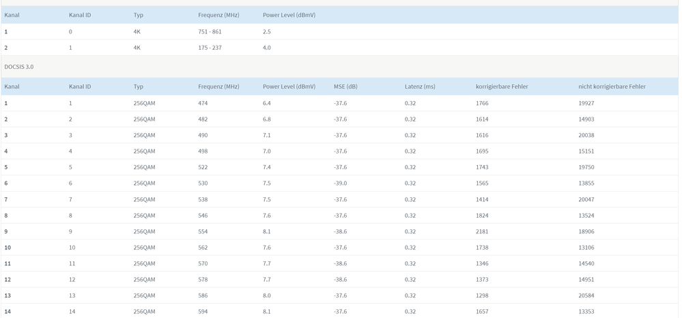This screenshot has height=318, width=682.
Task: Click the MSE (dB) column header
Action: pos(345,87)
